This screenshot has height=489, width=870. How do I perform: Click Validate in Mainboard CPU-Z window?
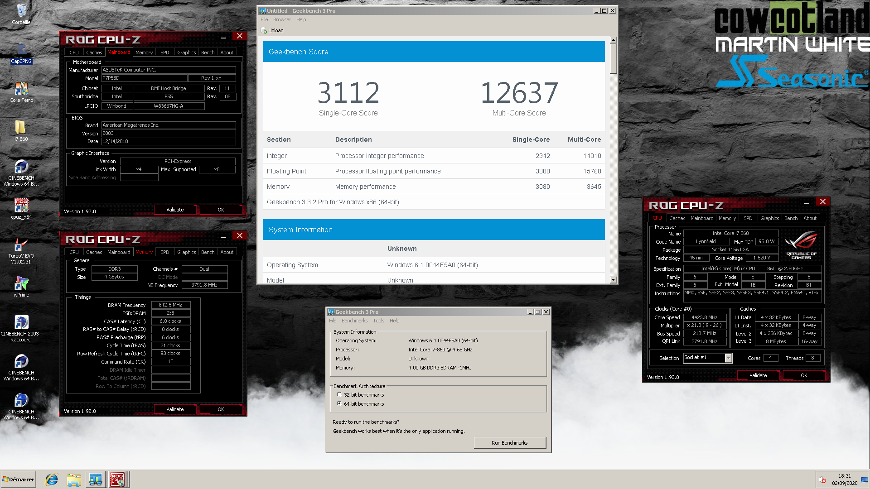175,210
